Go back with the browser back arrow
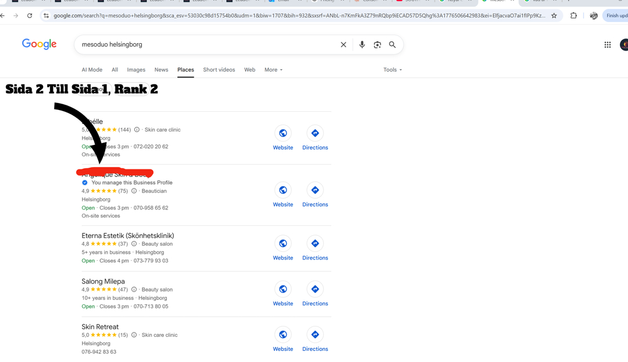The height and width of the screenshot is (362, 628). (x=2, y=16)
